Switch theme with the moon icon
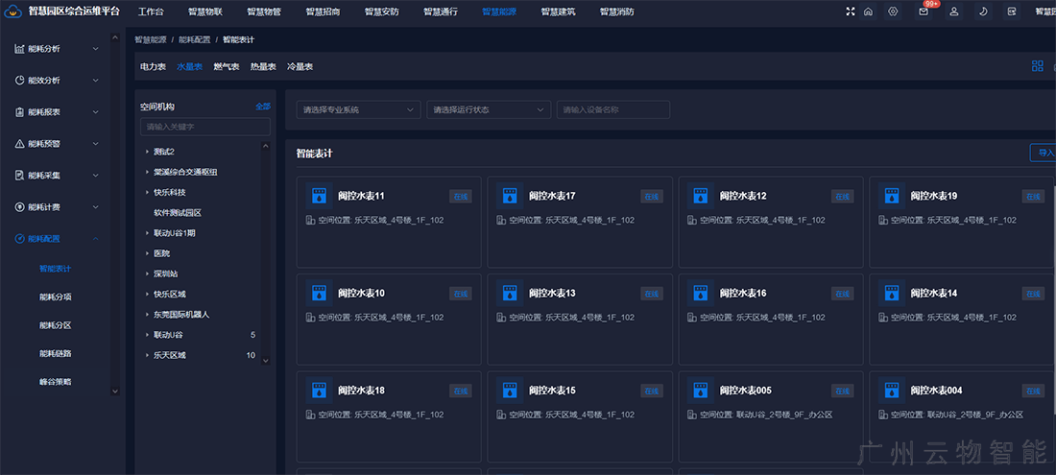This screenshot has width=1056, height=475. click(983, 12)
